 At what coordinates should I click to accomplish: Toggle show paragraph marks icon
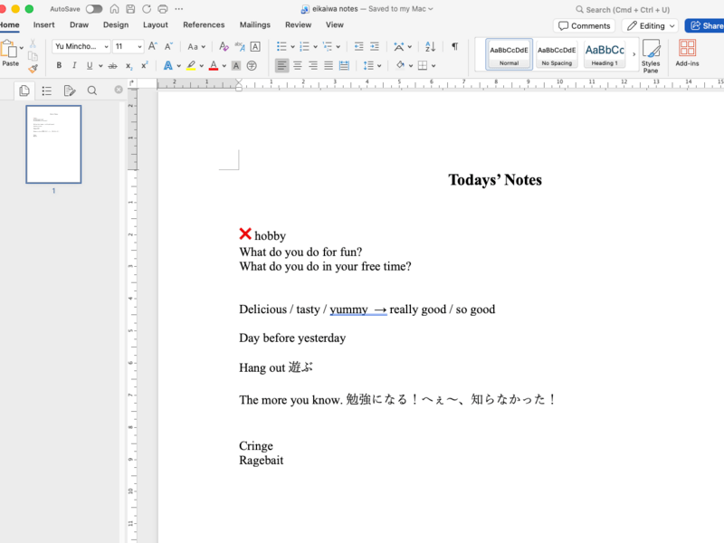coord(455,46)
